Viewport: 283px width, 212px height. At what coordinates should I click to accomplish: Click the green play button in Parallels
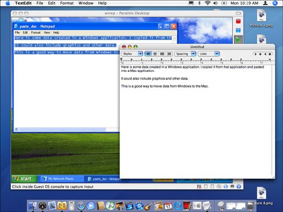pyautogui.click(x=238, y=40)
